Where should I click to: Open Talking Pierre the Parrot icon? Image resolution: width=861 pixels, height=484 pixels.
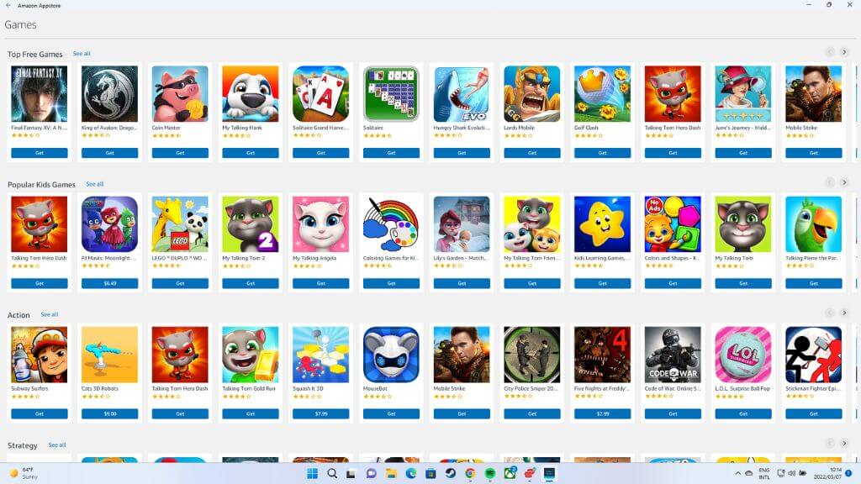[x=813, y=224]
